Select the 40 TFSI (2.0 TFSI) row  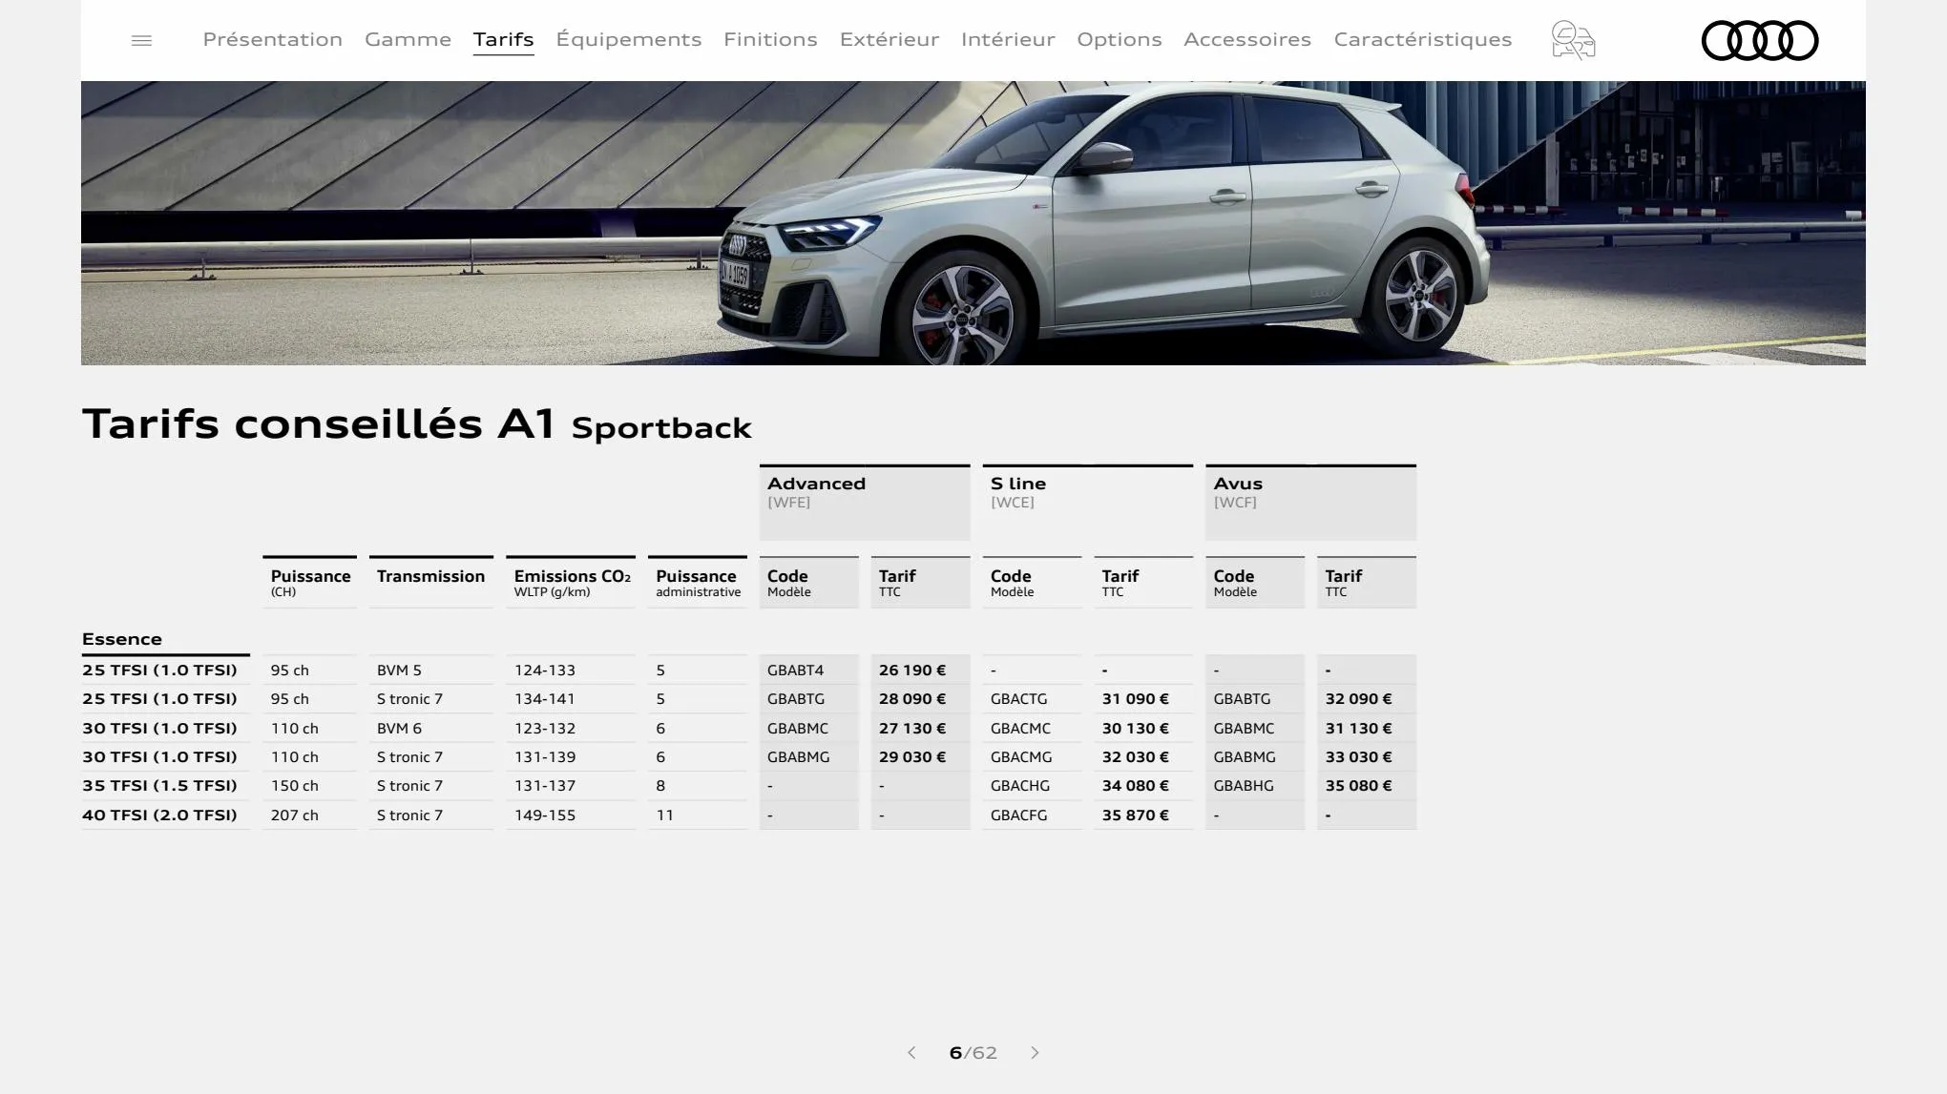tap(159, 815)
